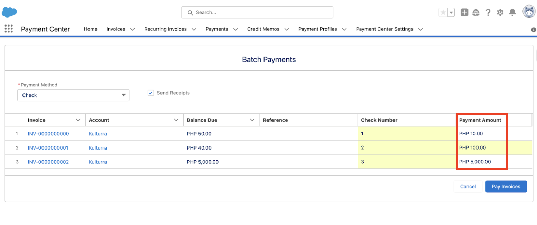Click the Search input field
The height and width of the screenshot is (225, 537).
(x=257, y=12)
